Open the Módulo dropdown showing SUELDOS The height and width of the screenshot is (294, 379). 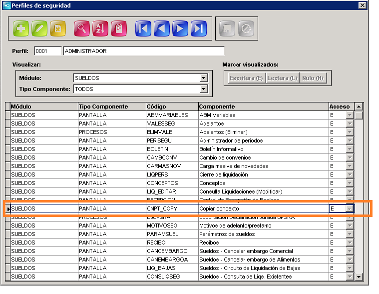[x=204, y=78]
